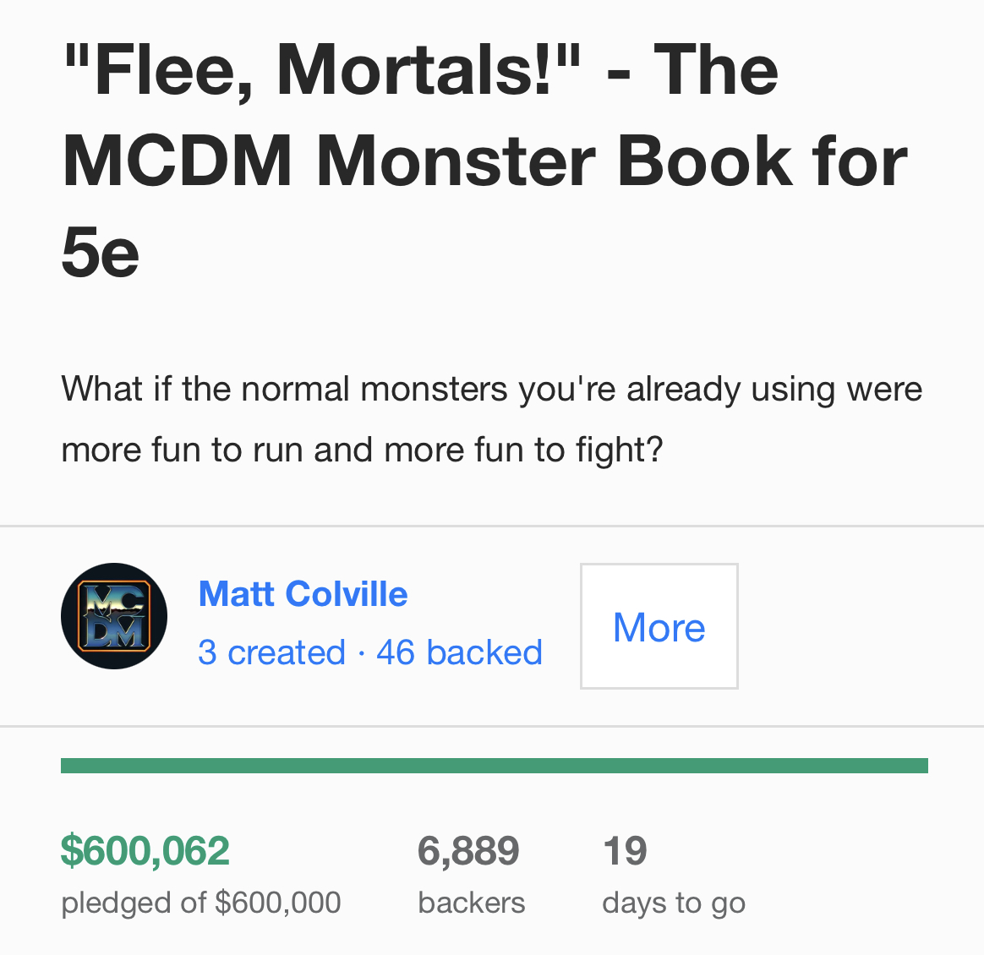Click the 6,889 backers count

pos(469,851)
